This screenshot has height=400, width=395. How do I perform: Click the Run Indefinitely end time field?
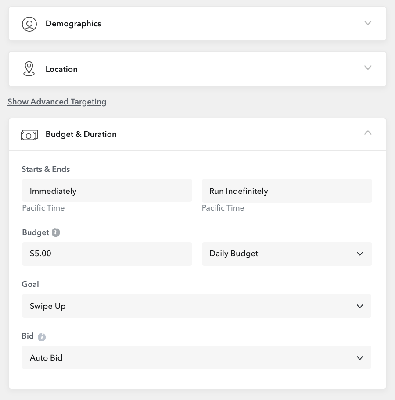pyautogui.click(x=287, y=191)
